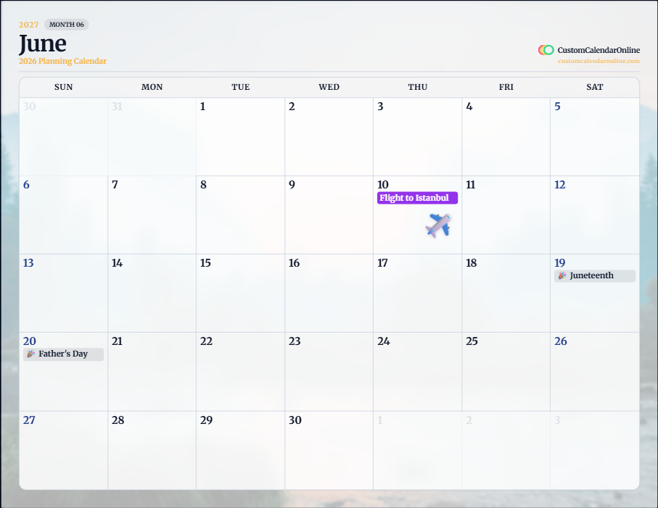Select the faded May 31 cell

click(x=152, y=137)
